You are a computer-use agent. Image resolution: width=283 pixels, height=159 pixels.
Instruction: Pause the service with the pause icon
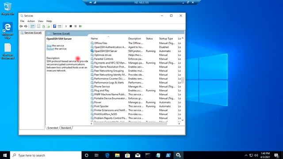click(x=76, y=26)
